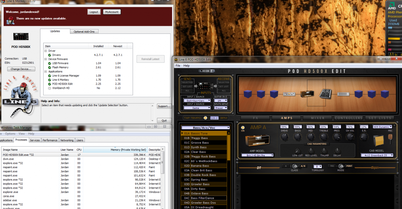The height and width of the screenshot is (209, 402).
Task: Click the green check icon beside USB Firmware
Action: [50, 63]
